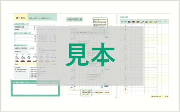This screenshot has width=180, height=112.
Task: Click the separate hard lumps stool icon in the right page header
Action: (129, 22)
